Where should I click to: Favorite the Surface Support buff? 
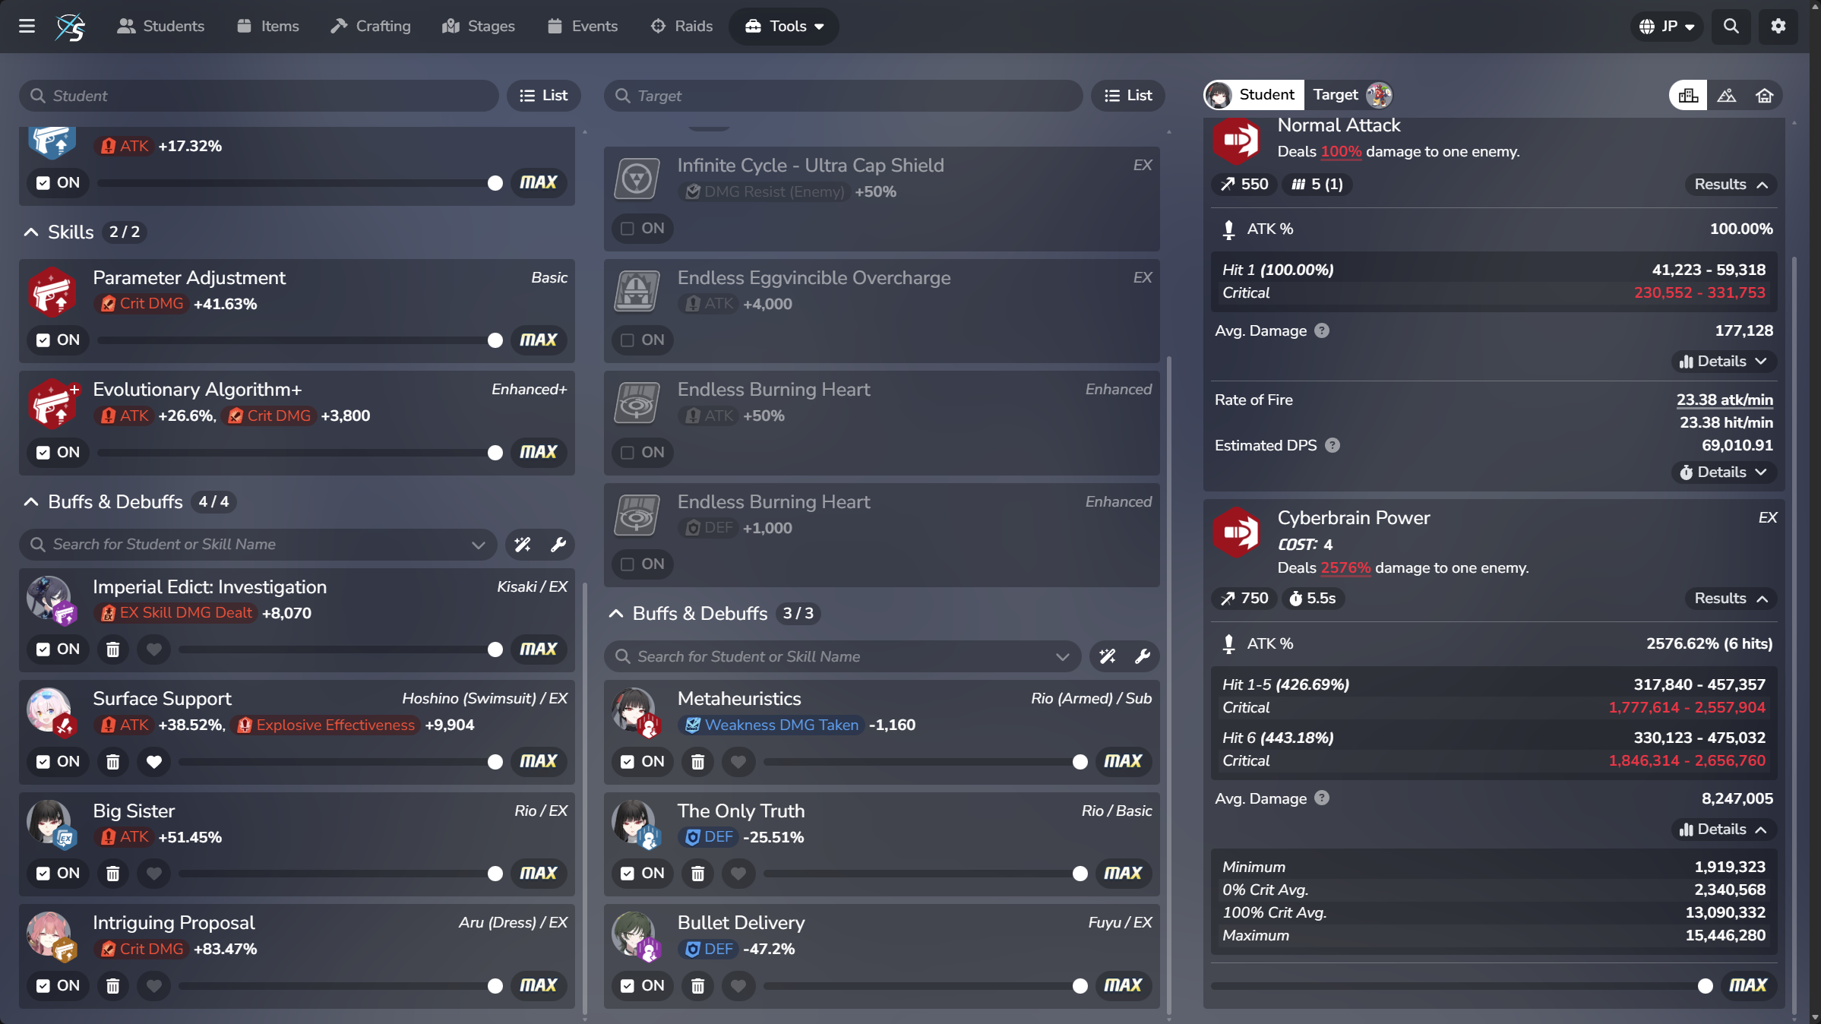153,761
